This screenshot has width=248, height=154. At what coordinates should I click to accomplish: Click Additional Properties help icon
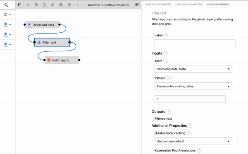[x=190, y=125]
